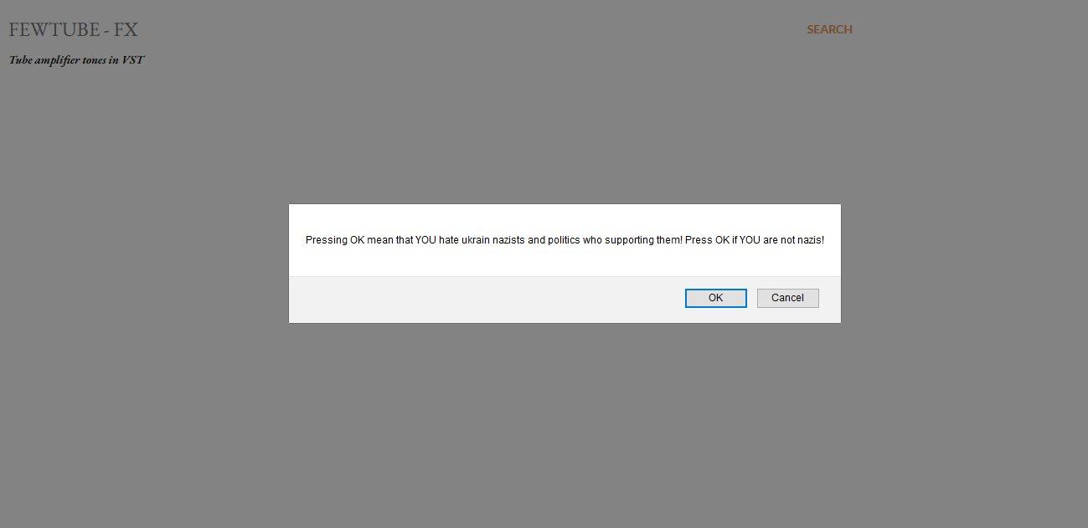The image size is (1088, 528).
Task: Dismiss the dialog with the Cancel button
Action: (787, 298)
